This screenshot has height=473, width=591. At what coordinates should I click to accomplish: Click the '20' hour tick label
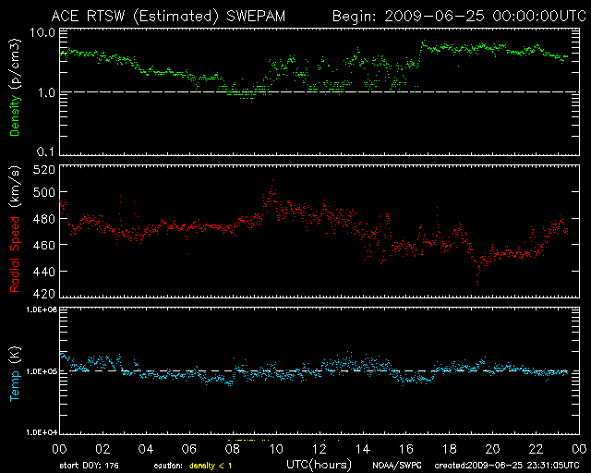click(492, 449)
